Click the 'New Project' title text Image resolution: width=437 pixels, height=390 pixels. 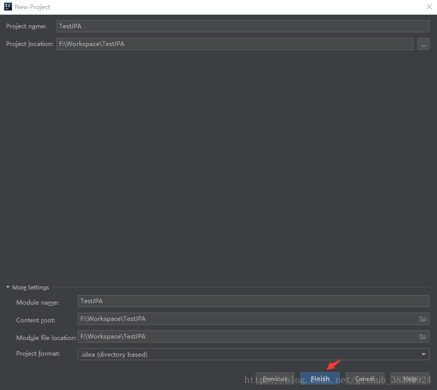coord(32,7)
